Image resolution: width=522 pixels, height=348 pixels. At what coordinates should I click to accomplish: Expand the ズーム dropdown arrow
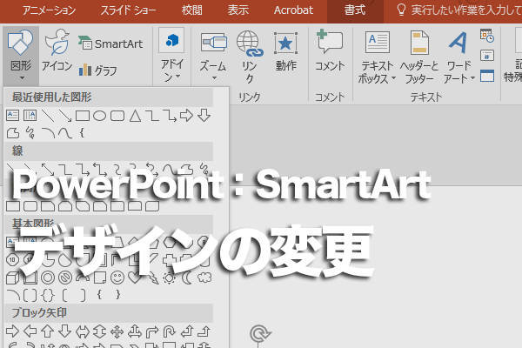[x=214, y=78]
